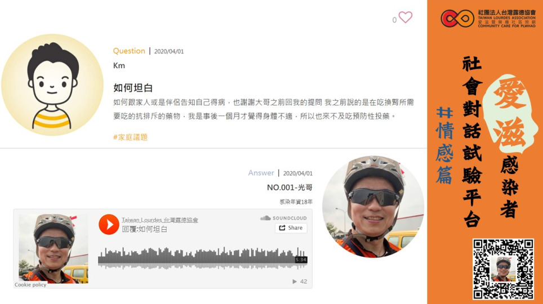
Task: Click the play count 42 indicator
Action: pyautogui.click(x=300, y=281)
